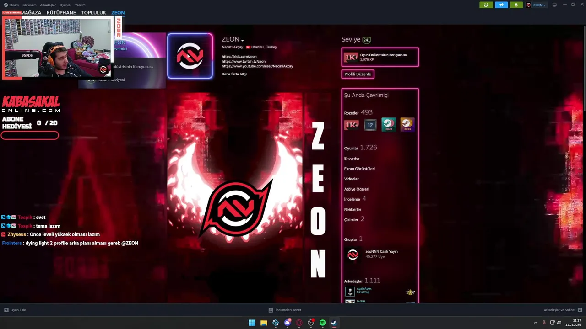The image size is (586, 329).
Task: Click the Seviye 241 level badge
Action: click(366, 40)
